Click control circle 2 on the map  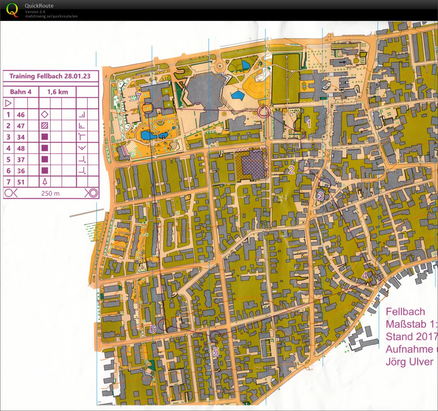304,166
